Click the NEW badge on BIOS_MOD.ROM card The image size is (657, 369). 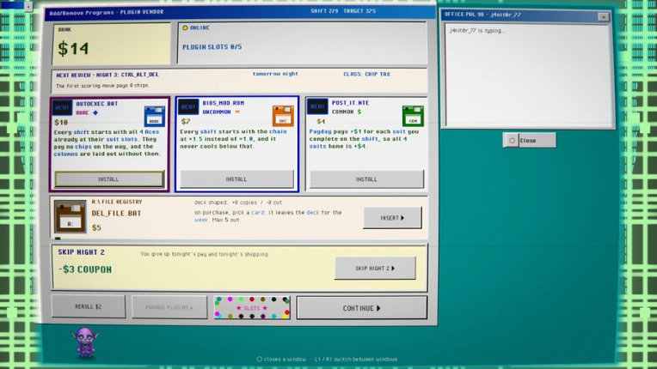(188, 107)
